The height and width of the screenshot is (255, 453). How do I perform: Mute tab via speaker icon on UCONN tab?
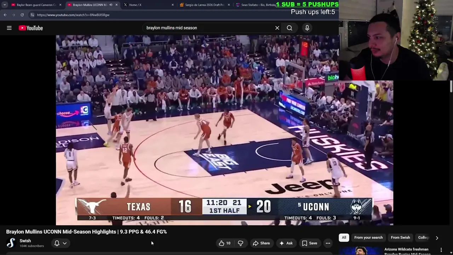(111, 5)
